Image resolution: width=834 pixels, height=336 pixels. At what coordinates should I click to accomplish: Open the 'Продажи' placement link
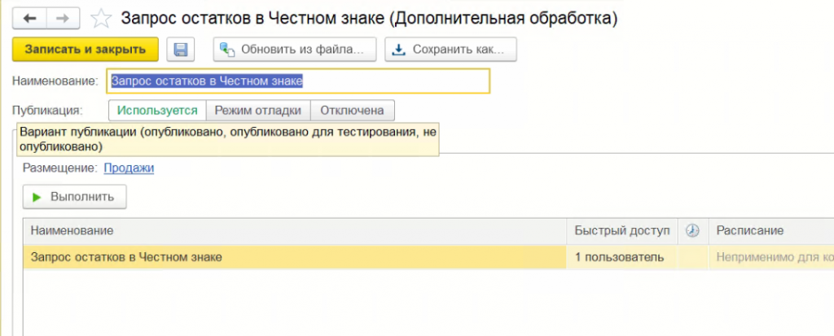[x=129, y=168]
